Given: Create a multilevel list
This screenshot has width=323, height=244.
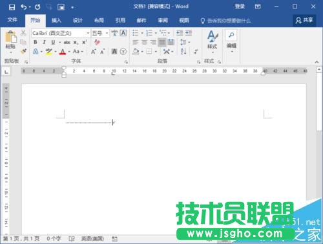Looking at the screenshot, I should click(163, 33).
